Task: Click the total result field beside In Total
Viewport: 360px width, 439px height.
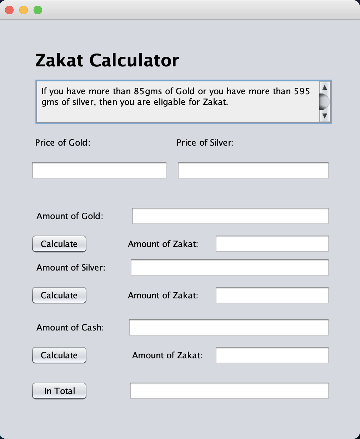Action: pyautogui.click(x=229, y=391)
